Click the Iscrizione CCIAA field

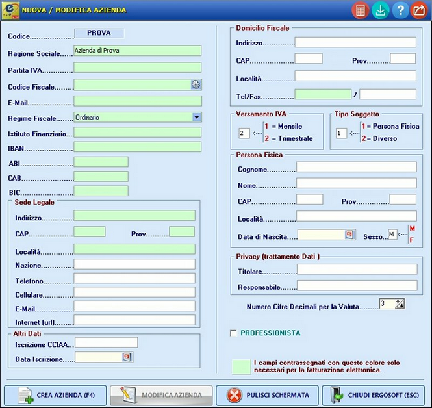point(107,342)
